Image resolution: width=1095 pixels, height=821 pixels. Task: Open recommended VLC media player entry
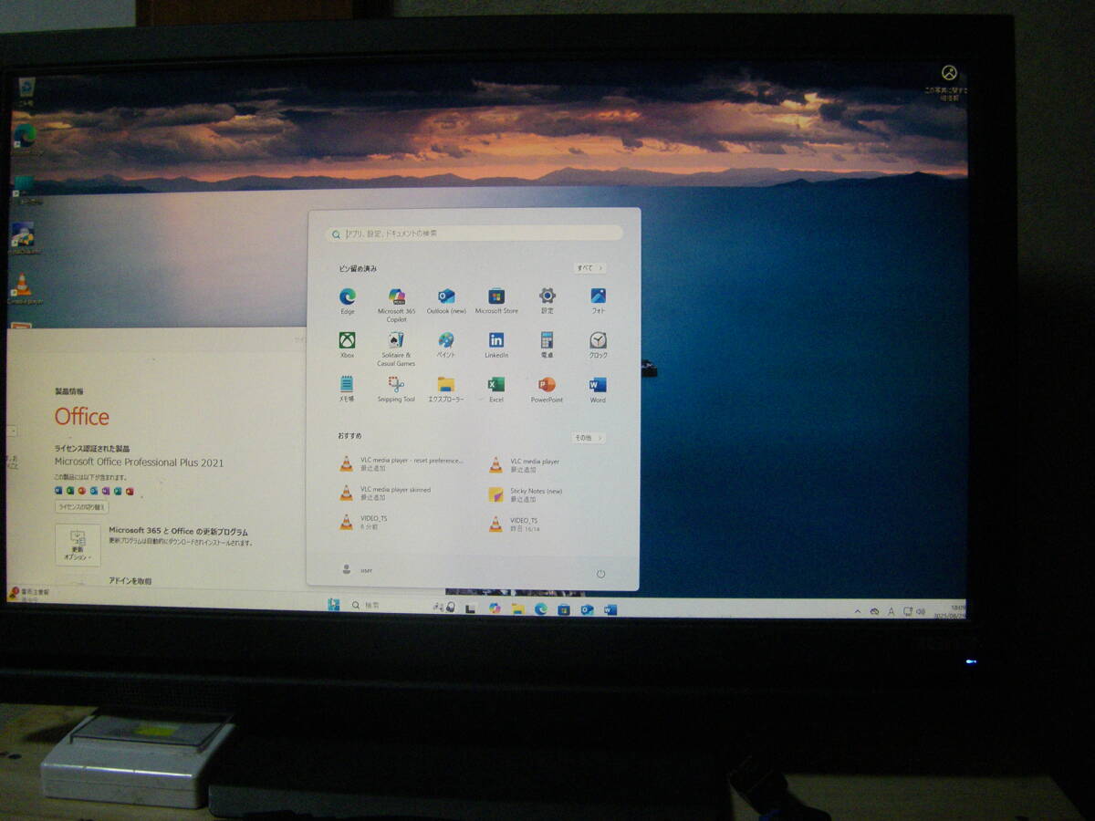525,465
